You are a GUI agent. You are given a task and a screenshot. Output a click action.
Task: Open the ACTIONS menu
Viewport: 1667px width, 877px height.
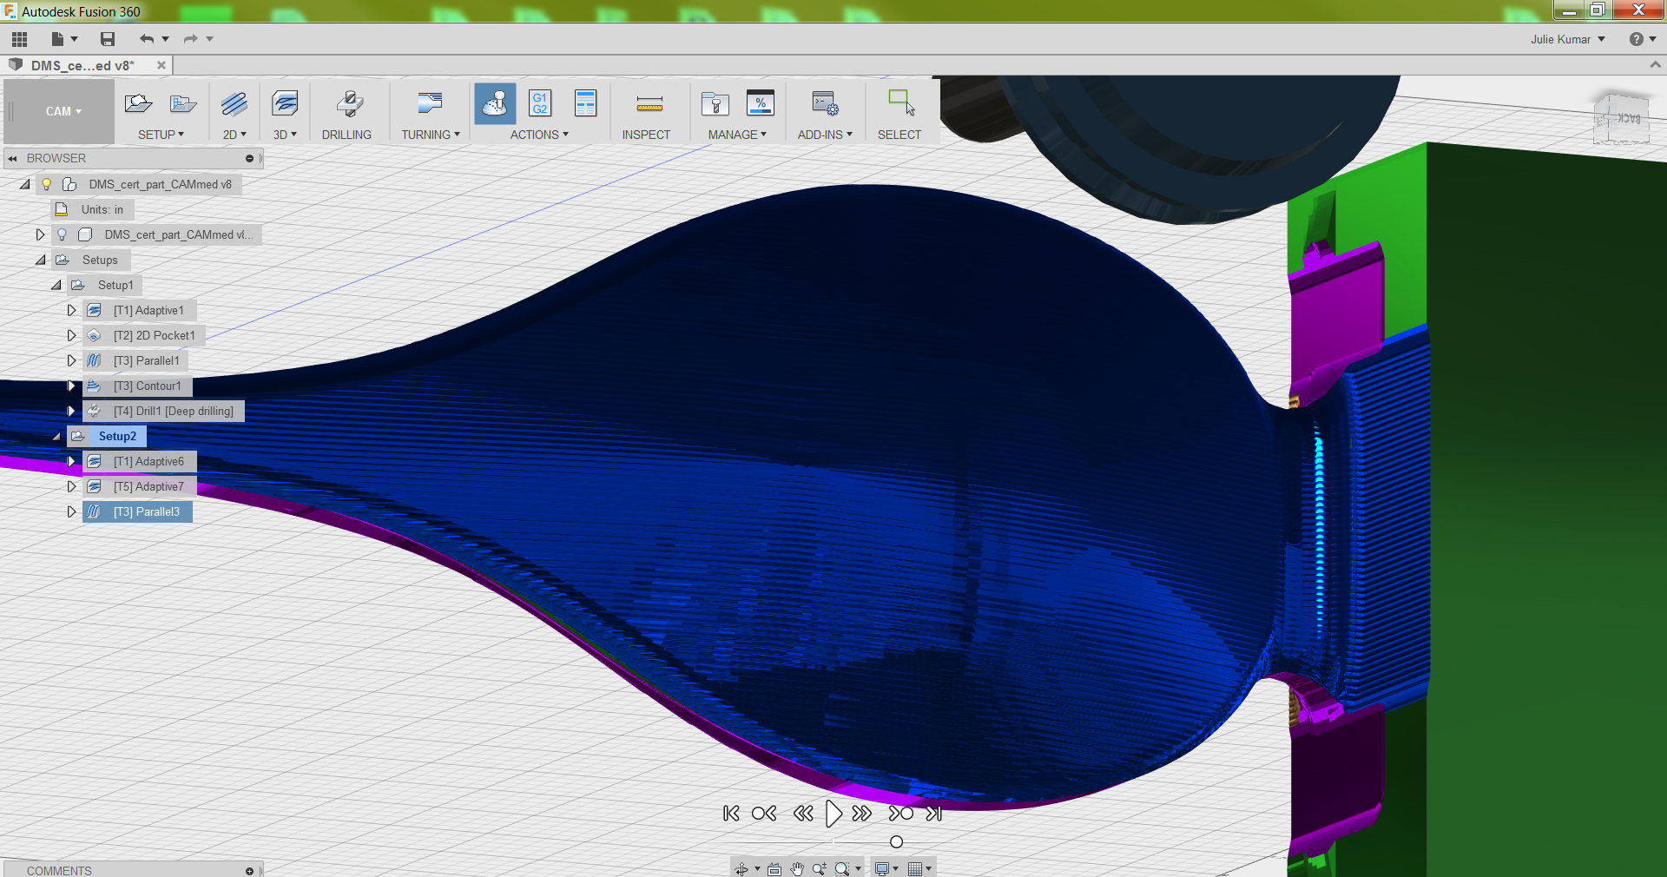(539, 135)
